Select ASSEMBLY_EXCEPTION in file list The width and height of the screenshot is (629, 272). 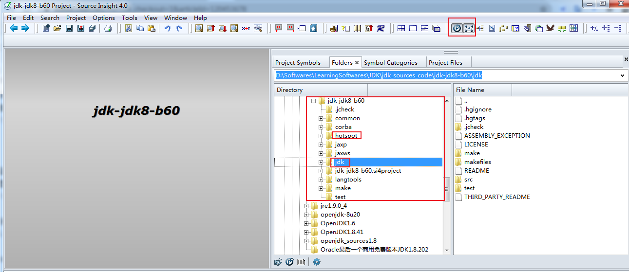coord(497,136)
